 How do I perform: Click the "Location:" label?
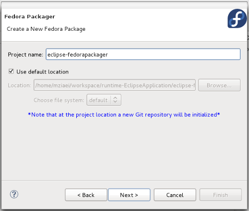pyautogui.click(x=19, y=85)
